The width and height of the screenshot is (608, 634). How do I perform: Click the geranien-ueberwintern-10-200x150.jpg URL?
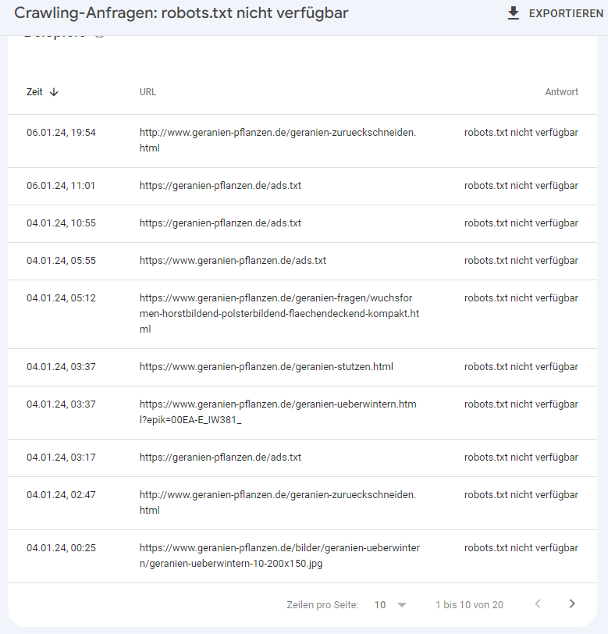(279, 556)
